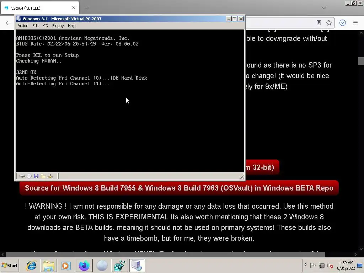Open the network tray icon
This screenshot has width=364, height=273.
pyautogui.click(x=321, y=265)
